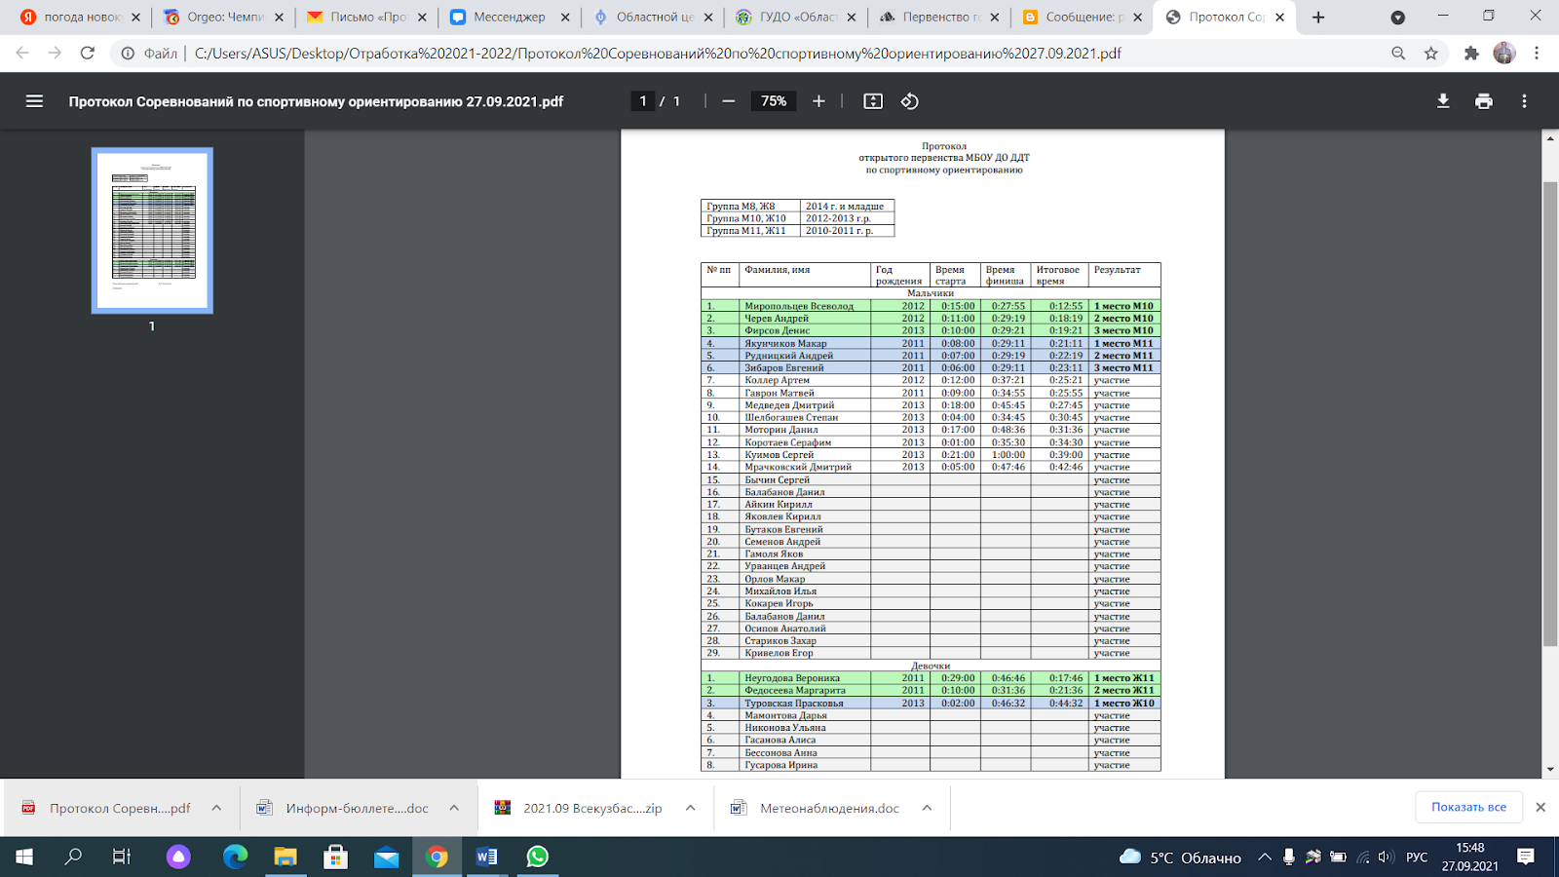1559x877 pixels.
Task: Close the downloads bar
Action: (1540, 807)
